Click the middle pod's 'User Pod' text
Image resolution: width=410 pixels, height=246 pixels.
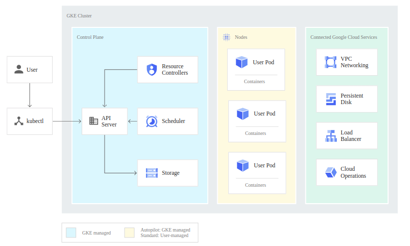265,114
